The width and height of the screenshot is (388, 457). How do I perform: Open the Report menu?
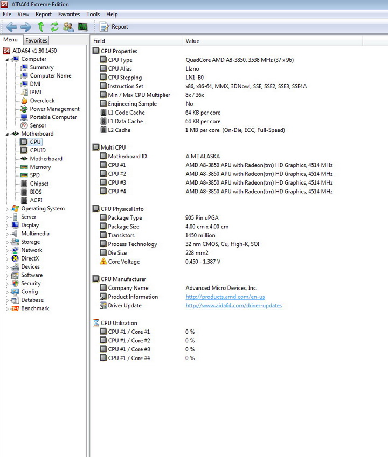point(44,14)
